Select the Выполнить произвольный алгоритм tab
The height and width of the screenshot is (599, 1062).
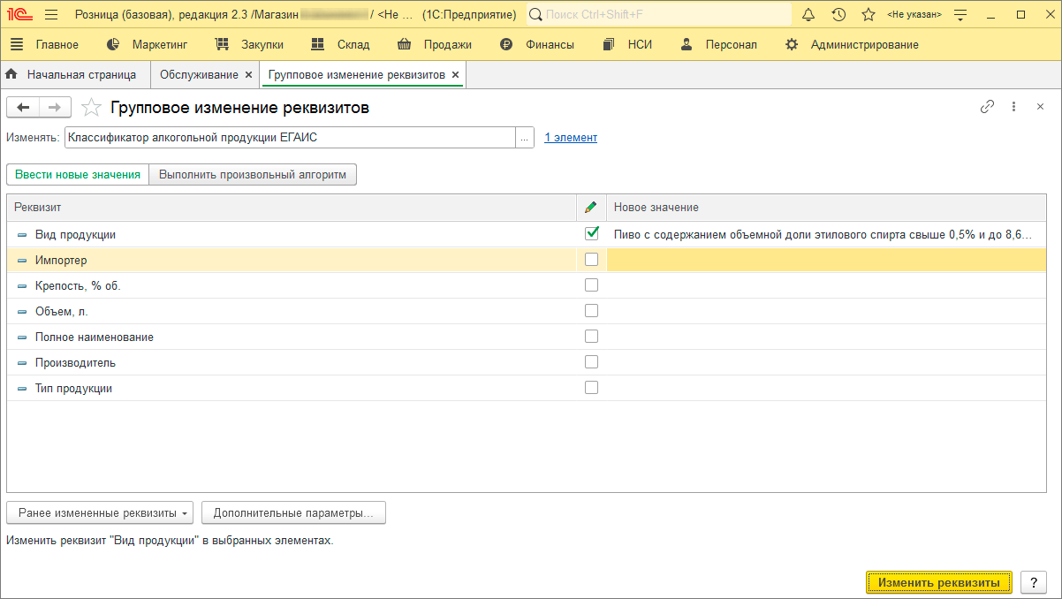(x=253, y=175)
